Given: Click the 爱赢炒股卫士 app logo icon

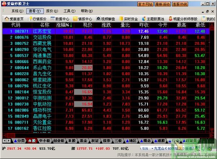Looking at the screenshot, I should click(x=4, y=4).
